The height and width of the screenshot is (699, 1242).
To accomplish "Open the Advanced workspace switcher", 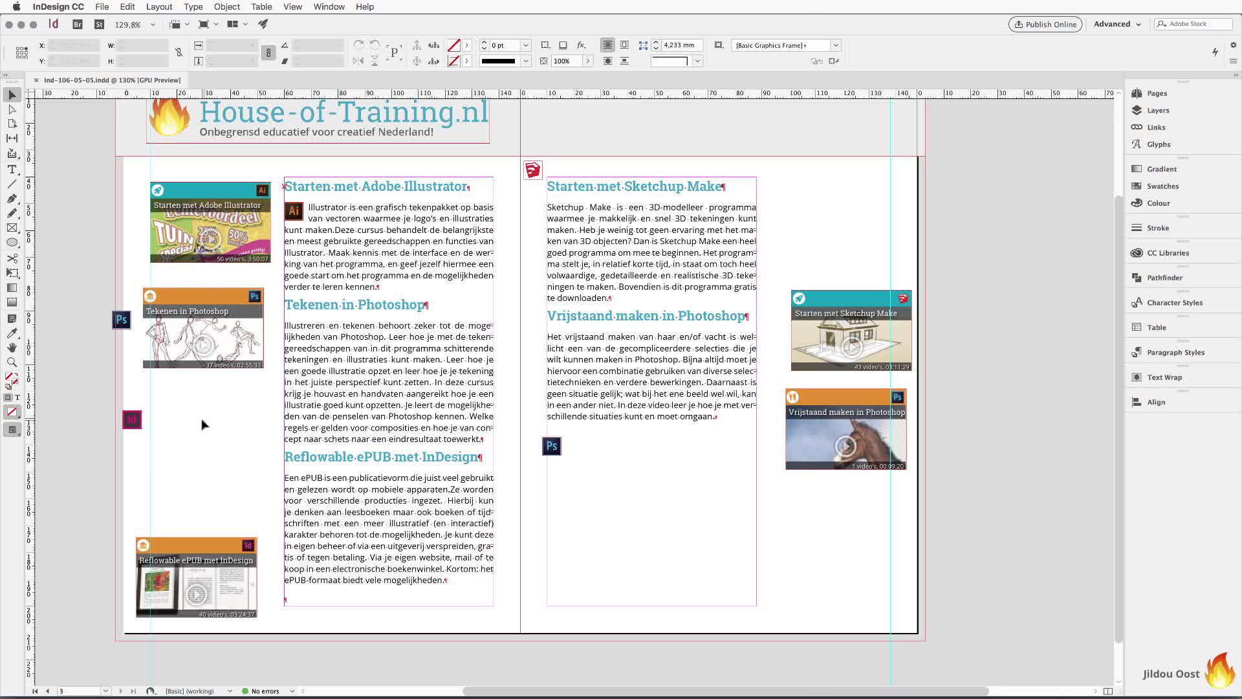I will pos(1117,25).
